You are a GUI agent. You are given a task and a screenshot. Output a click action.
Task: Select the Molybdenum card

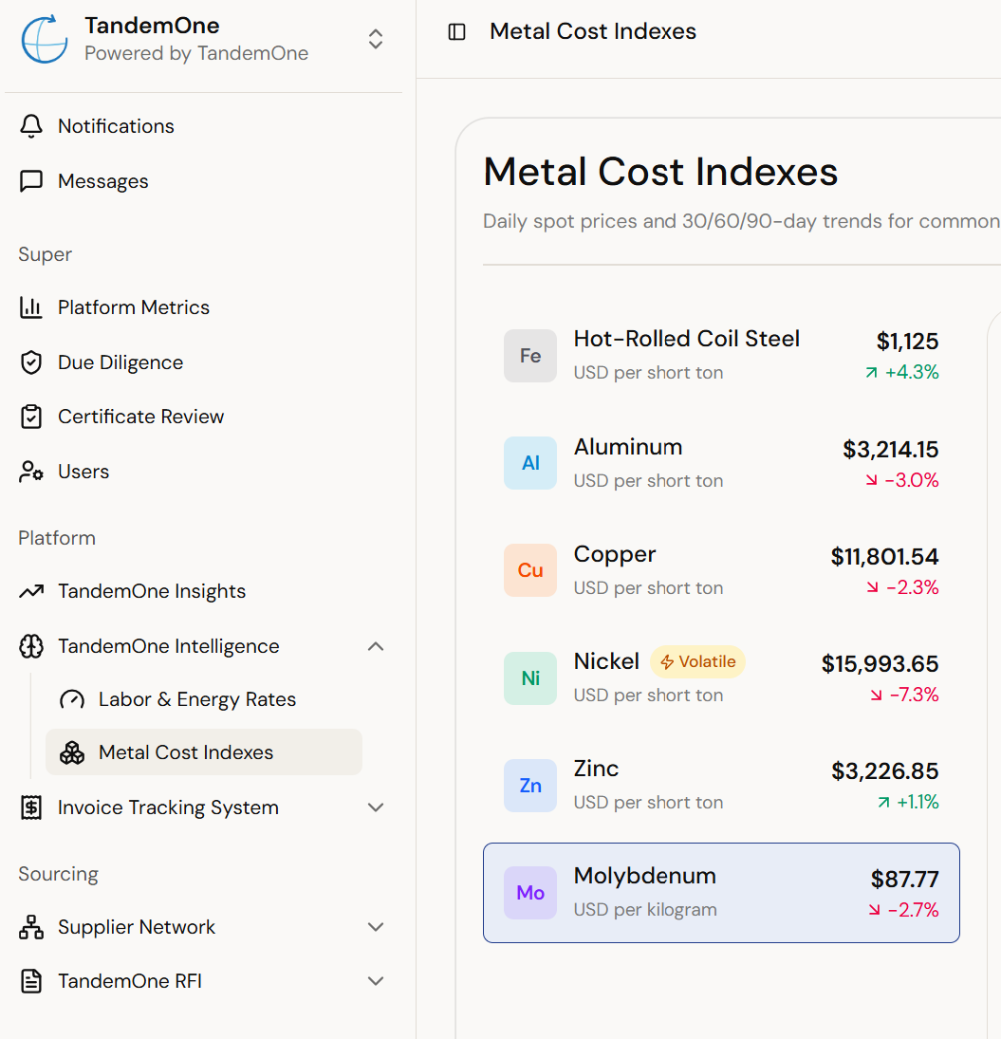[721, 893]
